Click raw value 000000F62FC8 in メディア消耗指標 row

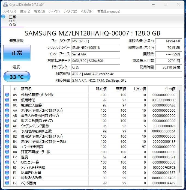(x=164, y=167)
